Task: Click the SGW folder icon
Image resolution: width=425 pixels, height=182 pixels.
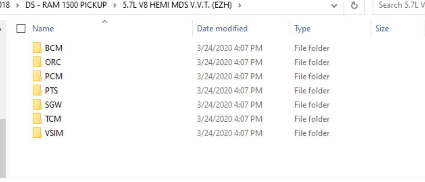Action: click(x=37, y=105)
